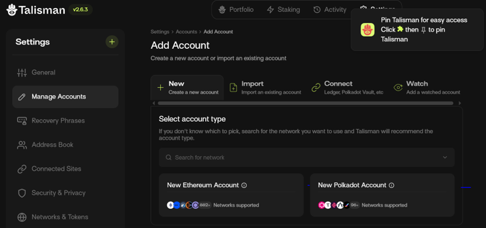Viewport: 486px width, 228px height.
Task: Choose New Ethereum Account card
Action: (x=231, y=195)
